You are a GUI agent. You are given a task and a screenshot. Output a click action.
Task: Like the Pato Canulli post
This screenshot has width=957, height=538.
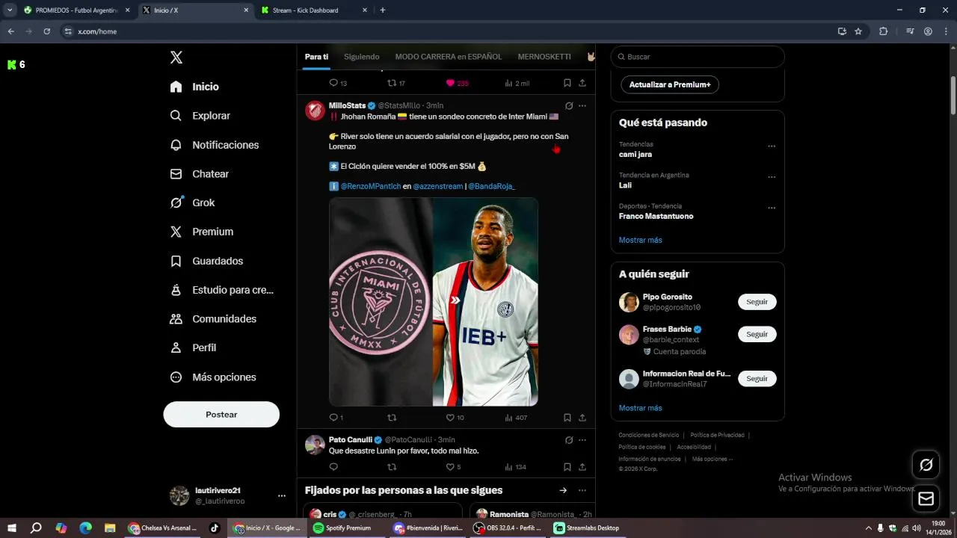tap(453, 467)
